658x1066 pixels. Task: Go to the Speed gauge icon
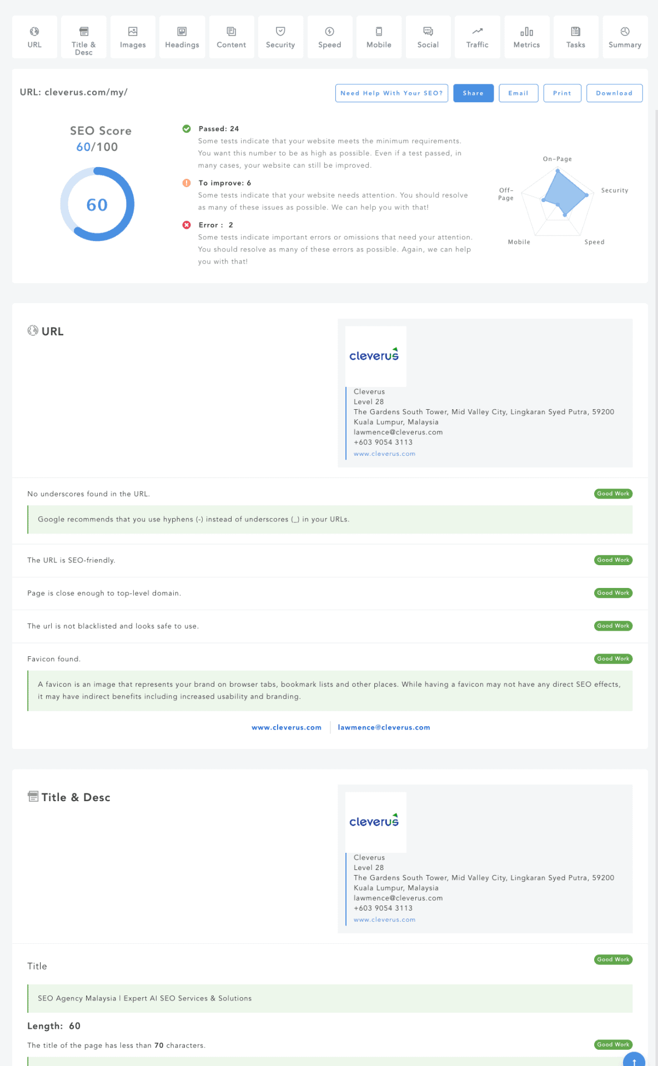[329, 32]
